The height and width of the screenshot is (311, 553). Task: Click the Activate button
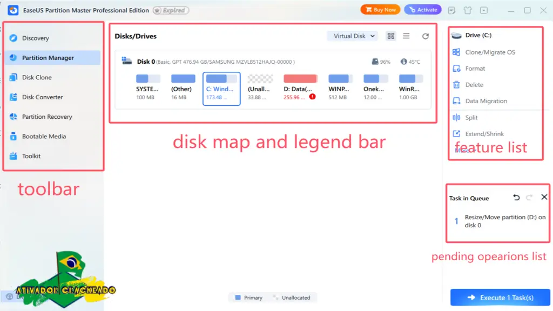422,10
